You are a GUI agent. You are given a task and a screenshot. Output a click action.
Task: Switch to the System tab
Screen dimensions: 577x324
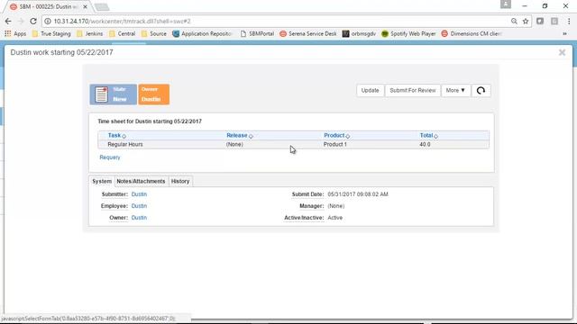[102, 181]
